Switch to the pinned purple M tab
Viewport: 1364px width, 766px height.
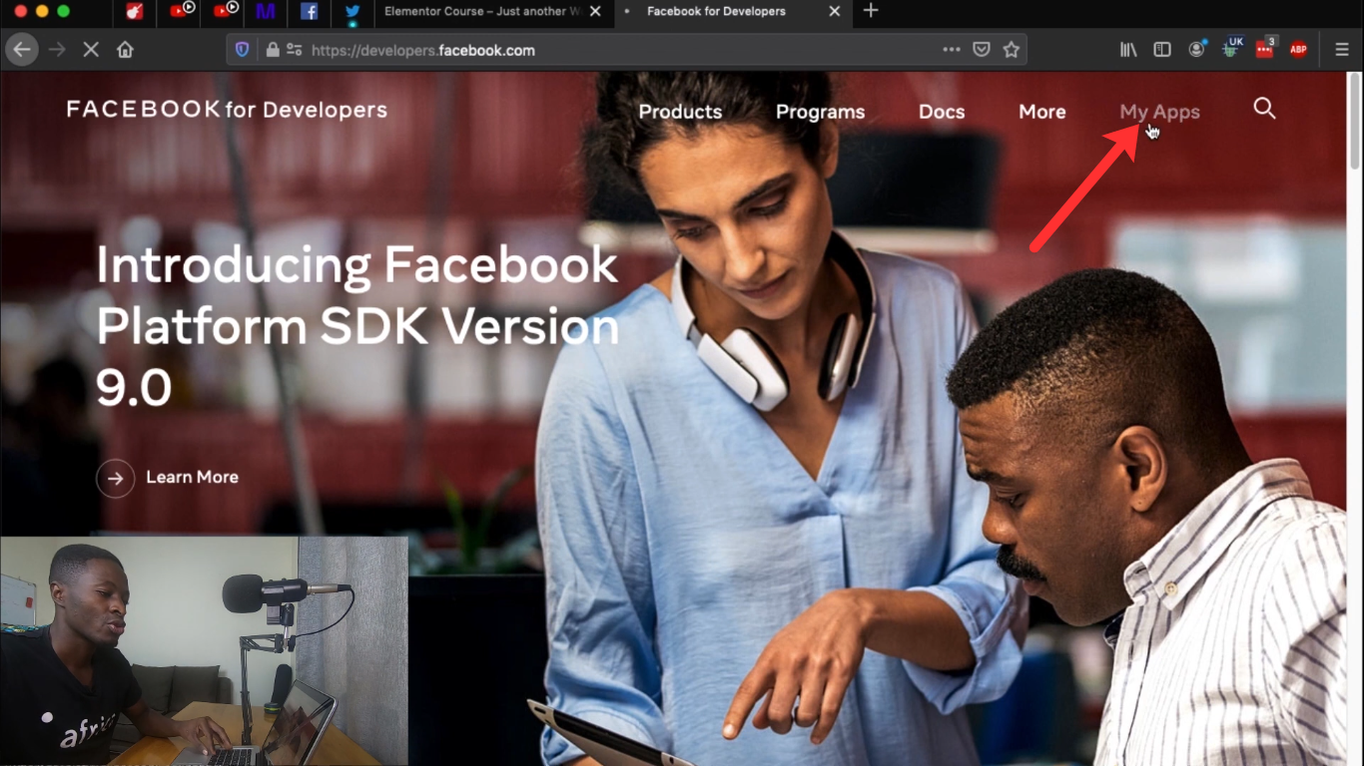pyautogui.click(x=265, y=12)
